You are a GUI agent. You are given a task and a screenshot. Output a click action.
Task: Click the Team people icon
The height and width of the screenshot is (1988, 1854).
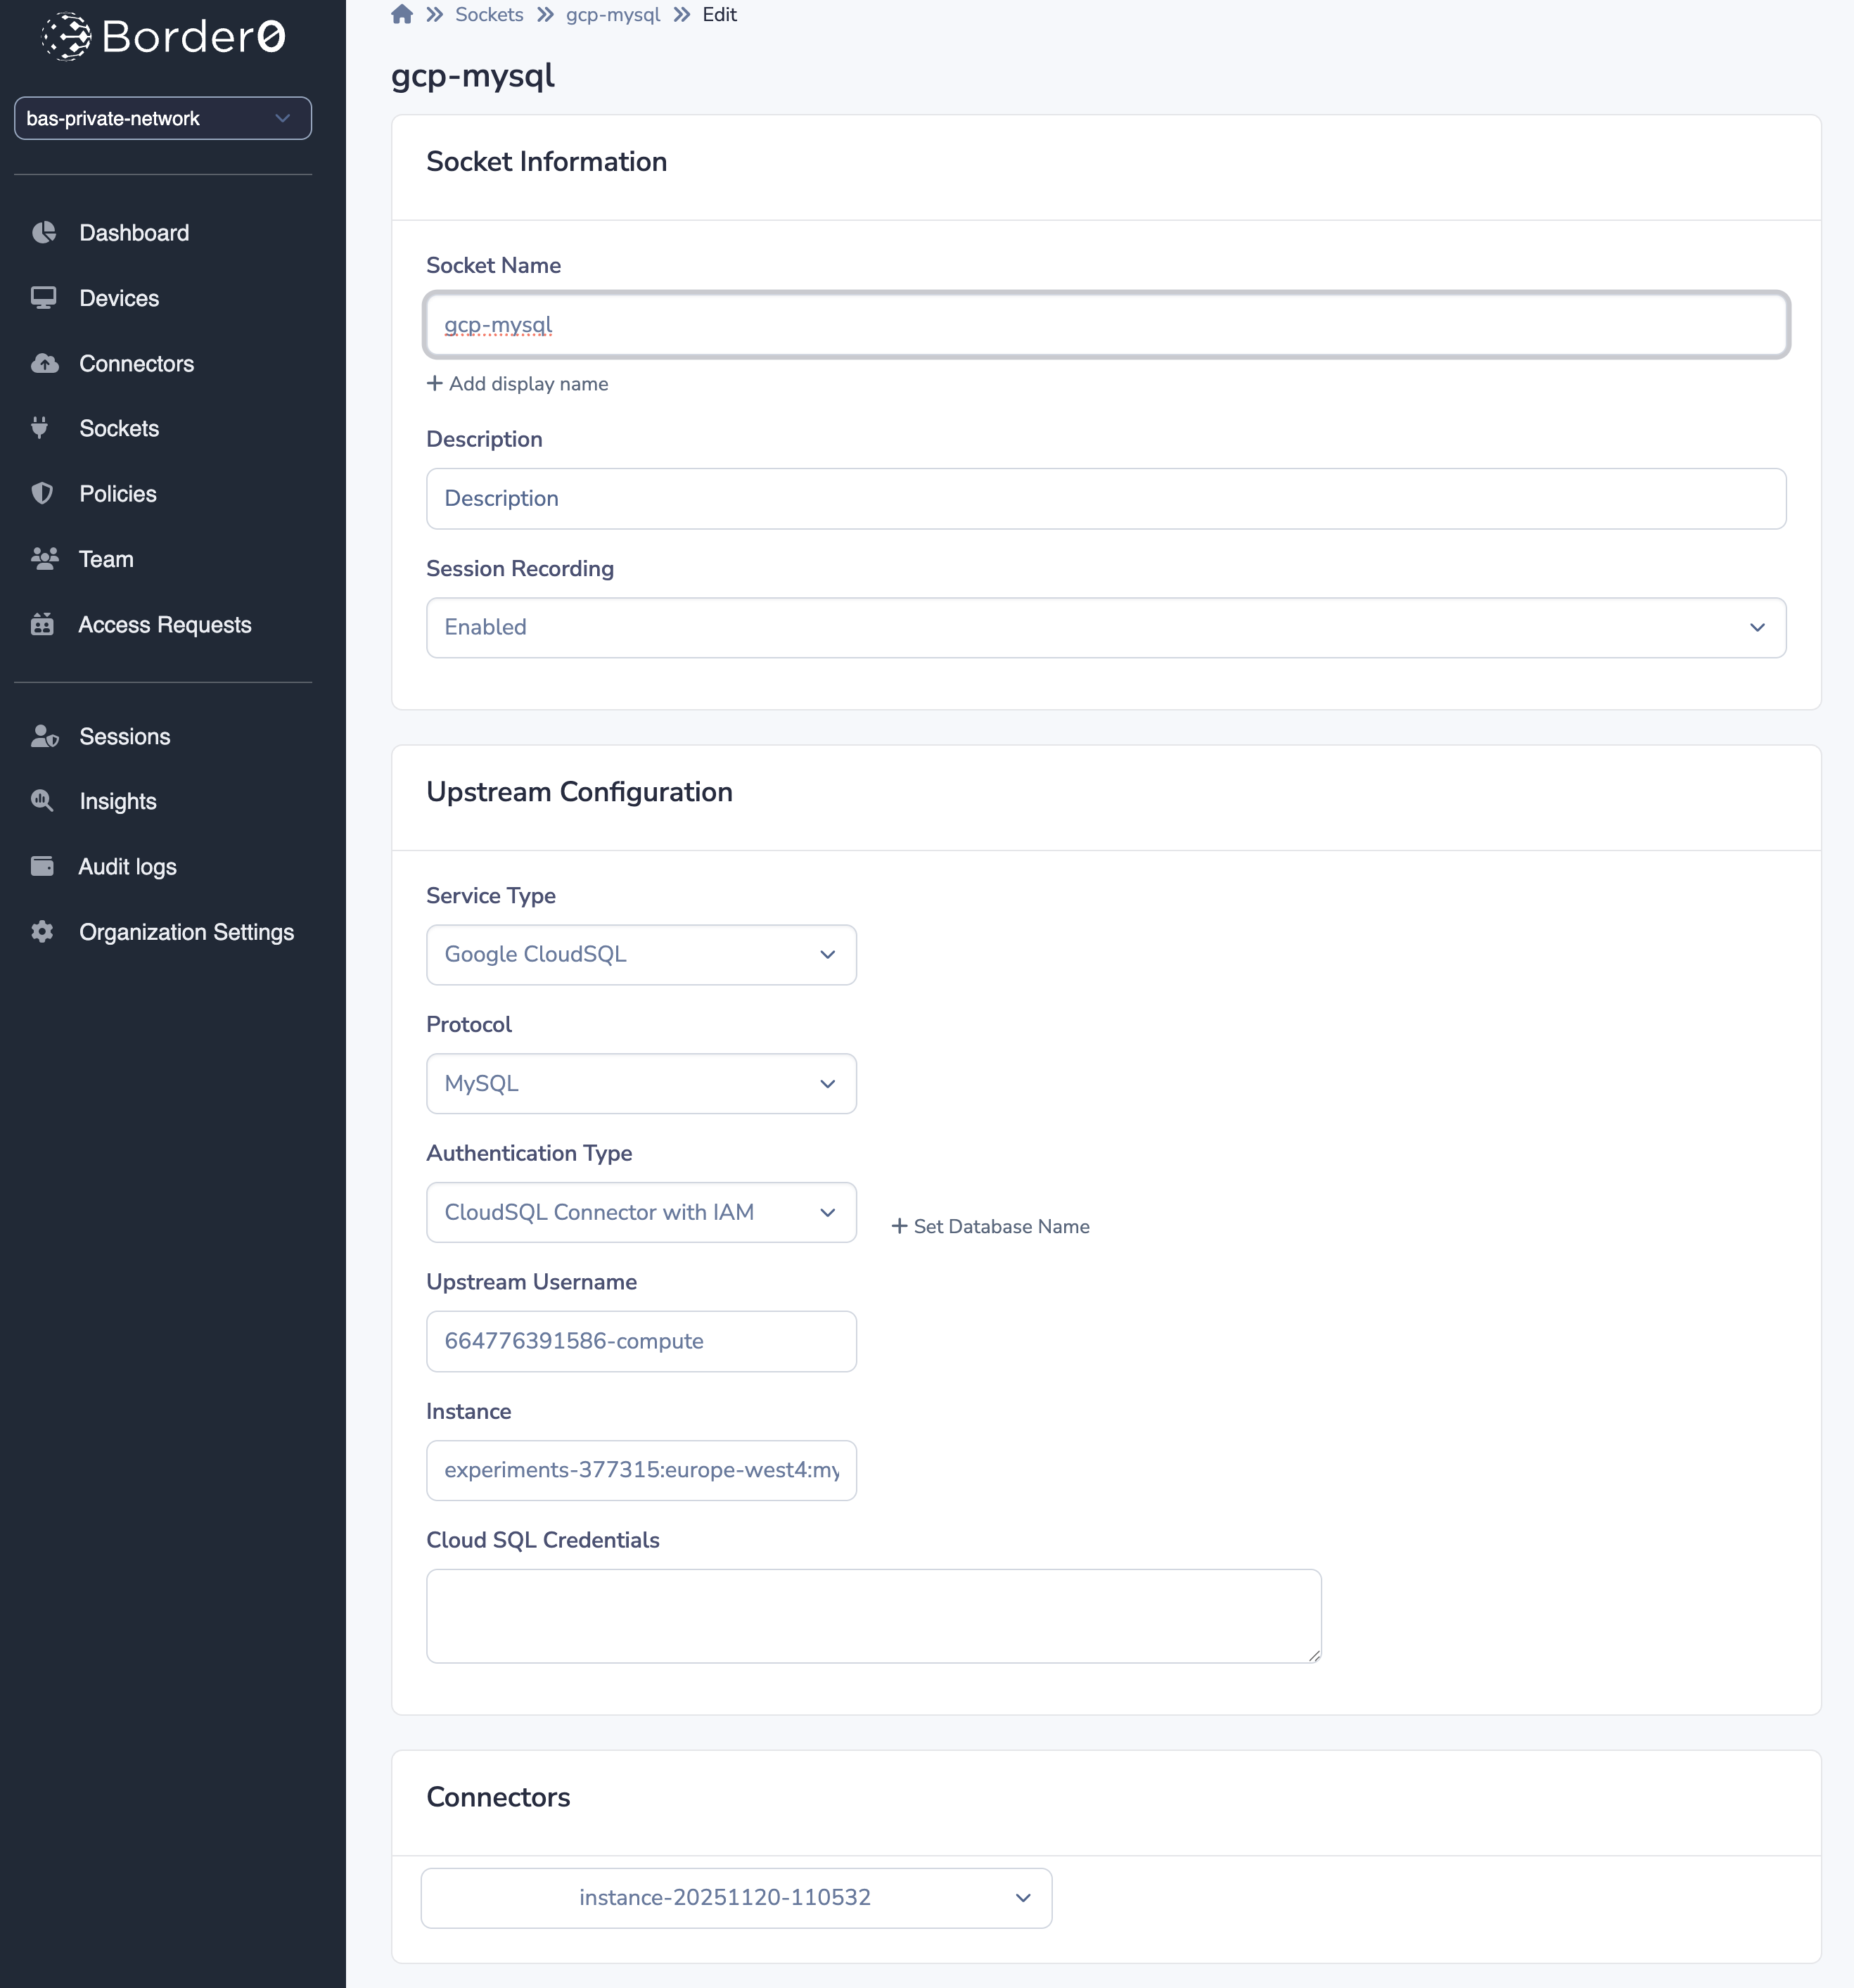[x=44, y=559]
